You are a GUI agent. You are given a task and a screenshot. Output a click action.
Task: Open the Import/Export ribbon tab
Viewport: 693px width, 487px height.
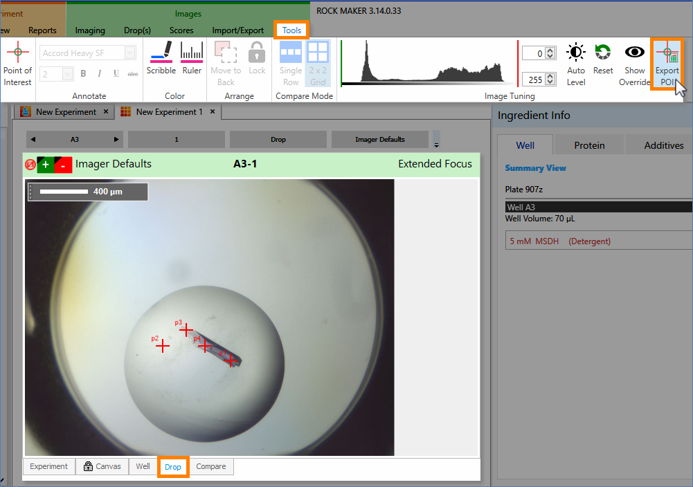[237, 30]
